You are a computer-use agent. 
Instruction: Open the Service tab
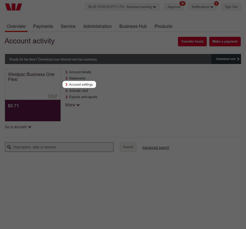[x=68, y=26]
